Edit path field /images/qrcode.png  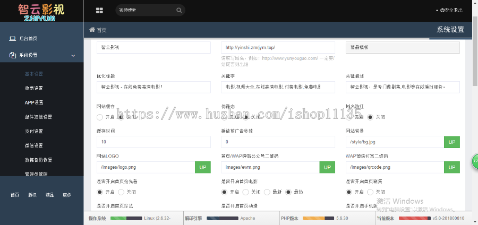(x=395, y=168)
